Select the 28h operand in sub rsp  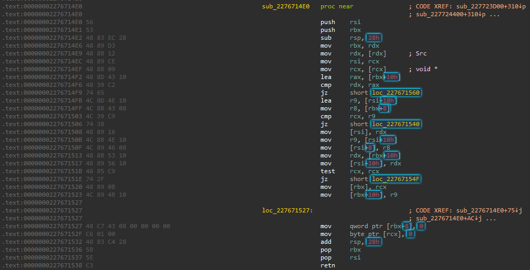pyautogui.click(x=374, y=38)
